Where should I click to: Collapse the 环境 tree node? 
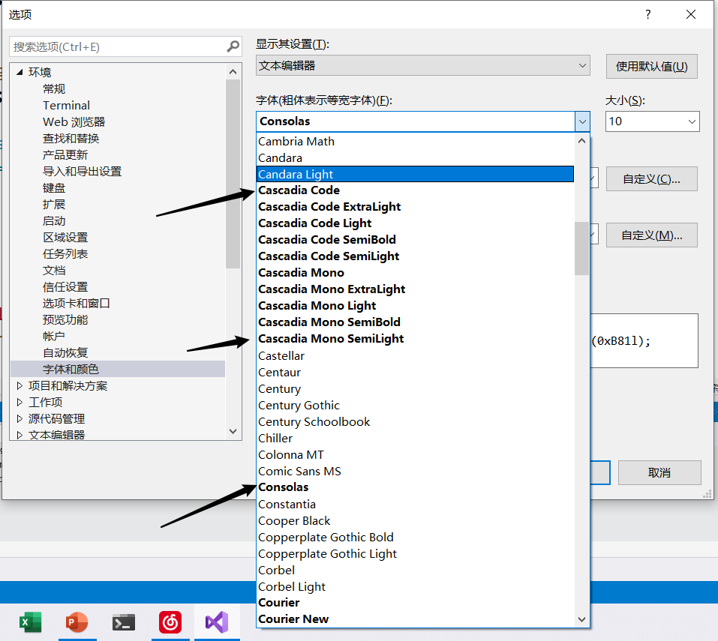(20, 72)
